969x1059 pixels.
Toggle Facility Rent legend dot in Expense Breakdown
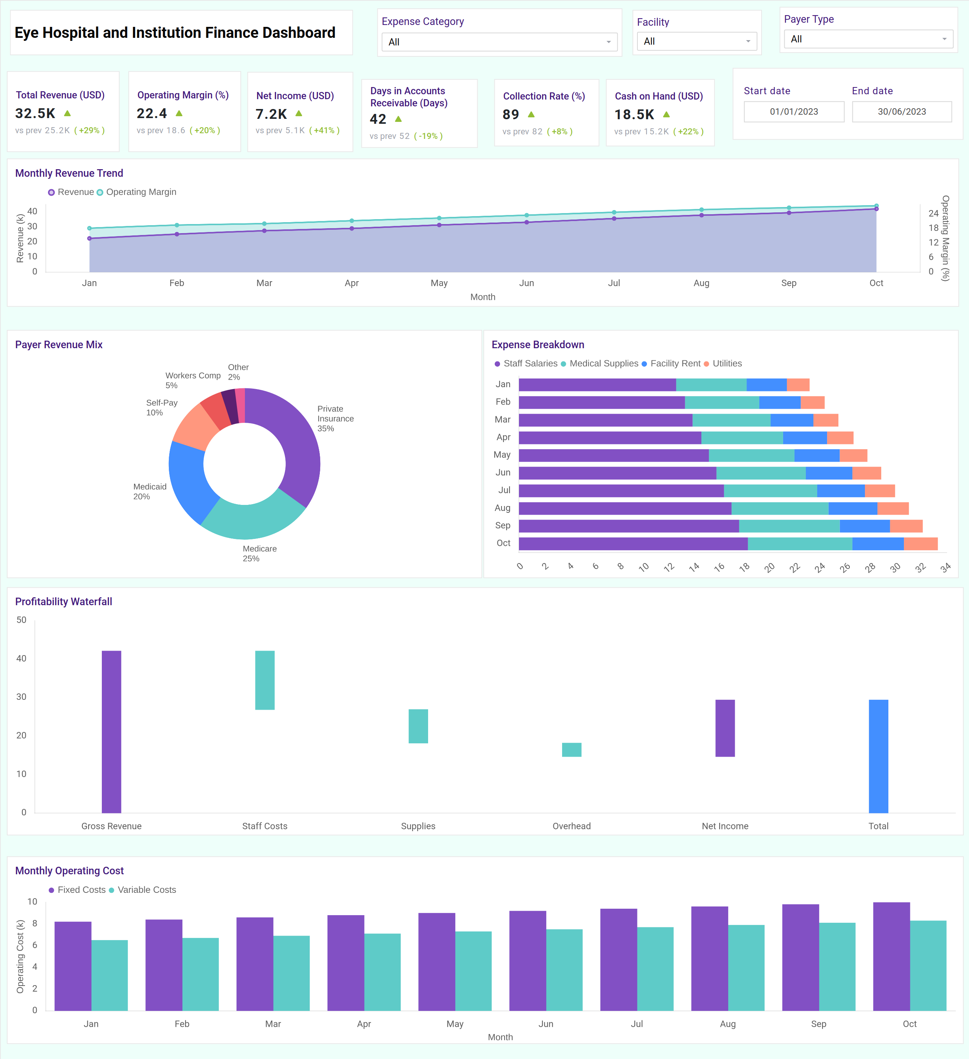pos(645,364)
